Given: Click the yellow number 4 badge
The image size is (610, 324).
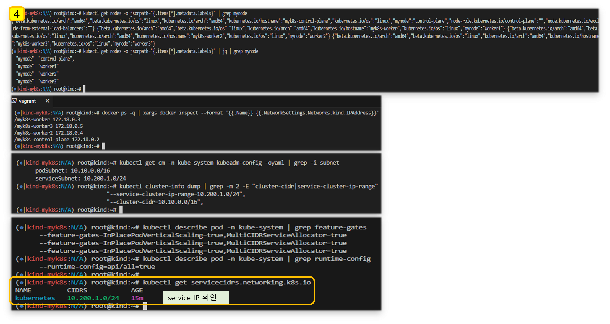Looking at the screenshot, I should click(17, 14).
